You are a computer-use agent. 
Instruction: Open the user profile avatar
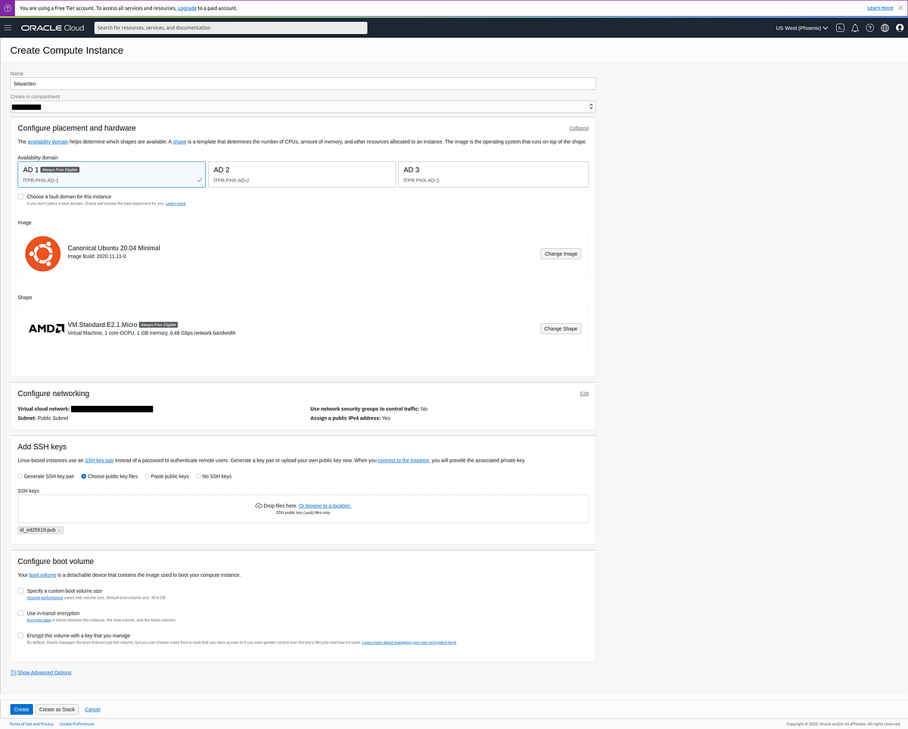coord(900,28)
